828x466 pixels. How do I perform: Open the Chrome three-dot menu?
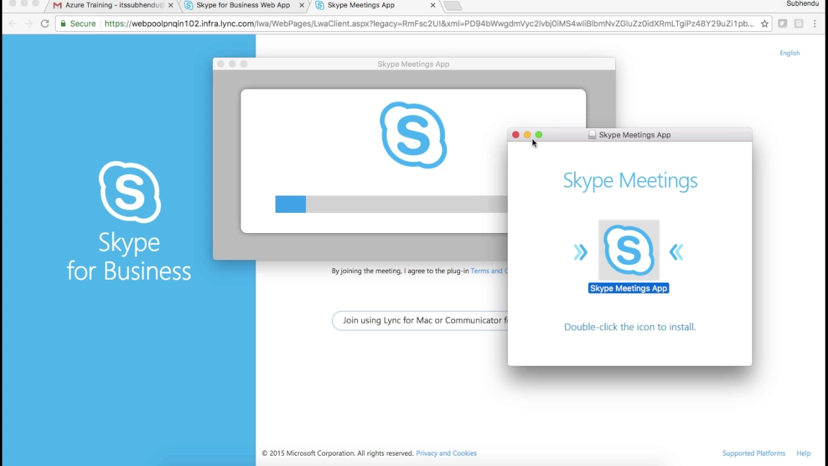click(x=815, y=24)
